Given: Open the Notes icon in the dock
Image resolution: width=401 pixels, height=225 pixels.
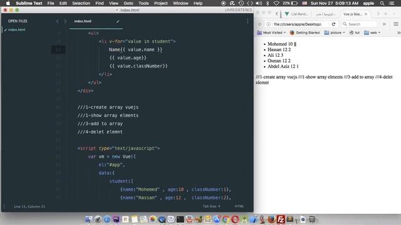Looking at the screenshot, I should click(134, 219).
